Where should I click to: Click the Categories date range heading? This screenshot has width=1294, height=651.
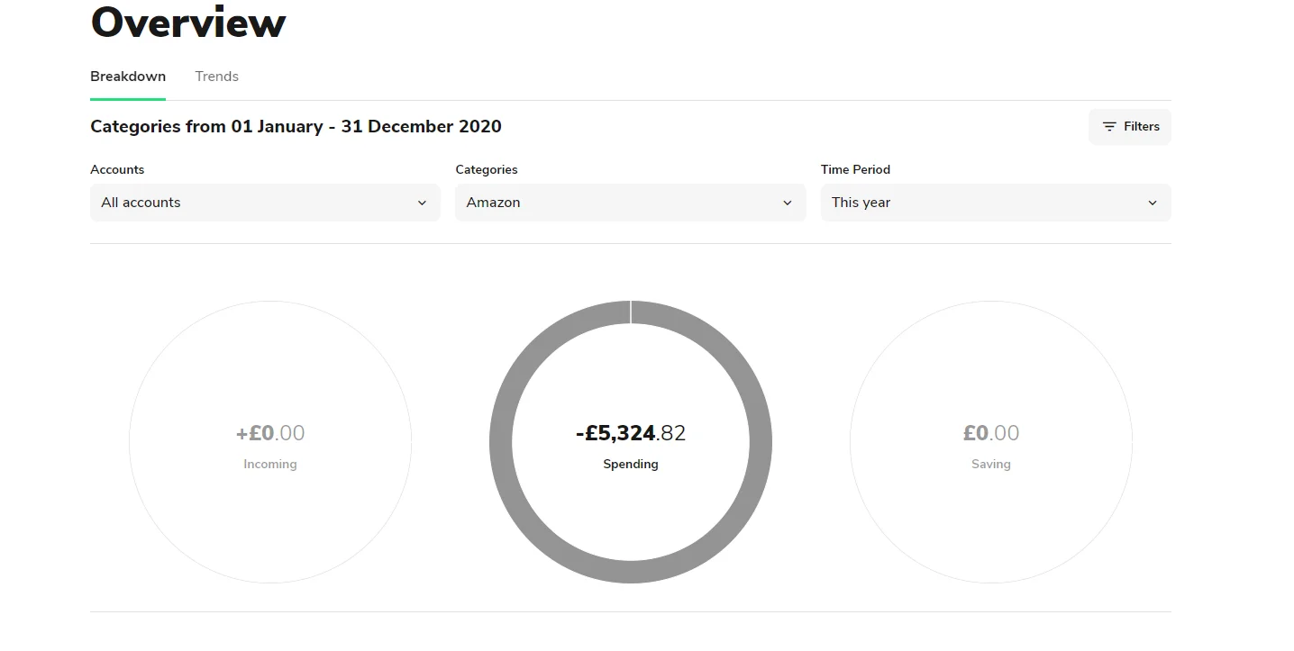pos(296,127)
